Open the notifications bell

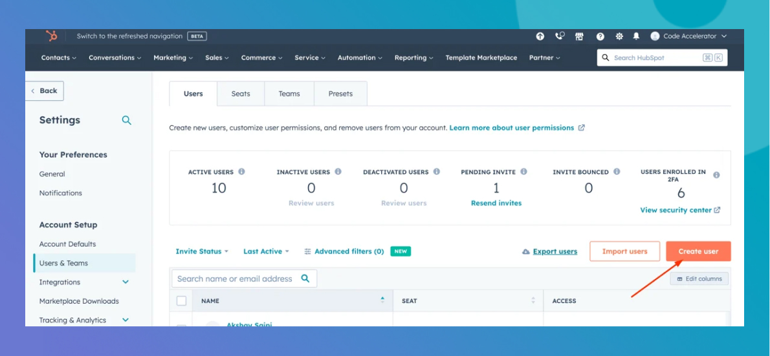coord(636,37)
